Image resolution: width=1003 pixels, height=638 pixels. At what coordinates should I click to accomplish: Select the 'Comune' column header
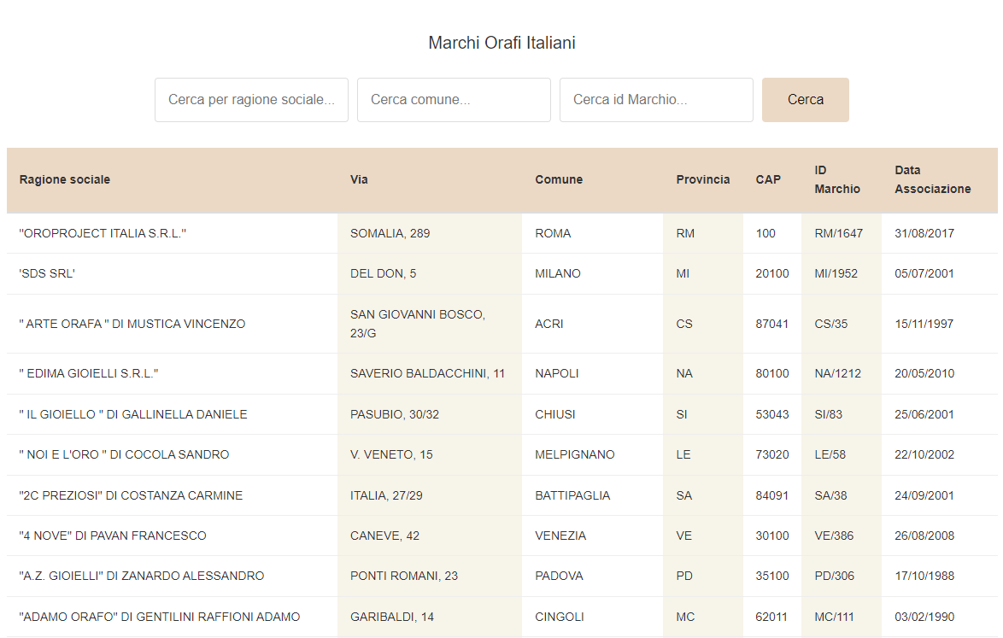[559, 179]
